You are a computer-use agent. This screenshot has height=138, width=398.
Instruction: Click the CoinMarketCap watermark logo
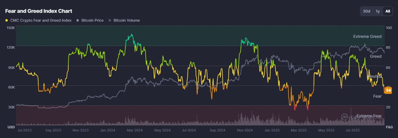click(x=345, y=116)
